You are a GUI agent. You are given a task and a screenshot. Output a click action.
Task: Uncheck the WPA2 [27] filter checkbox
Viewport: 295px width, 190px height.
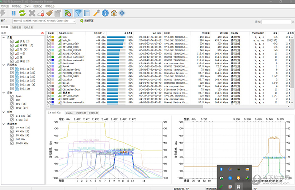(x=12, y=108)
